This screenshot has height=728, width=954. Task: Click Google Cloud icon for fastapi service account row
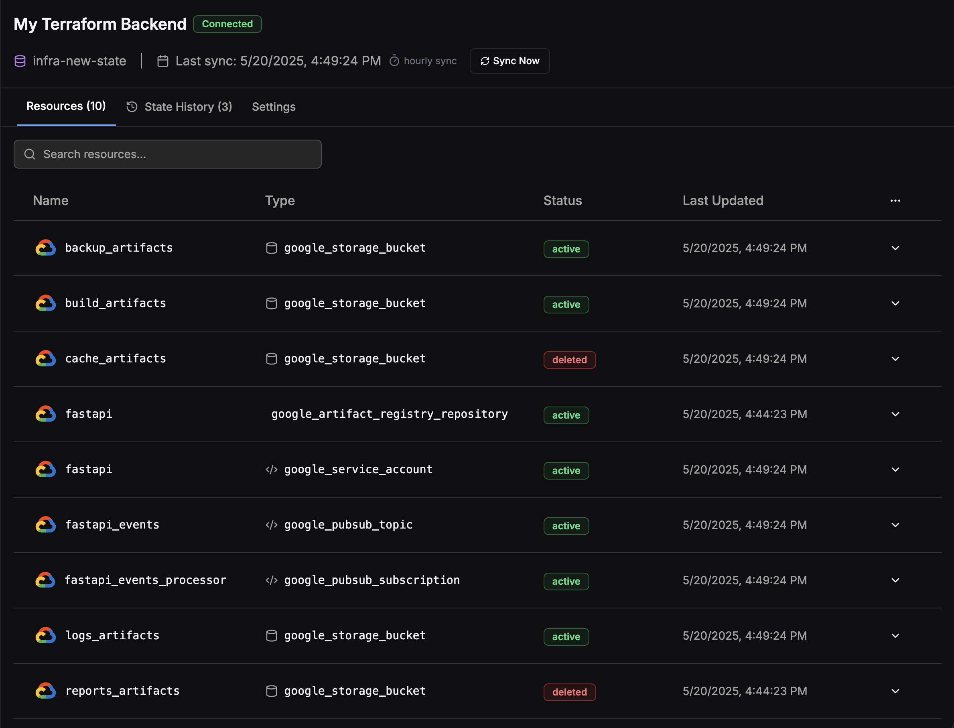[x=45, y=470]
